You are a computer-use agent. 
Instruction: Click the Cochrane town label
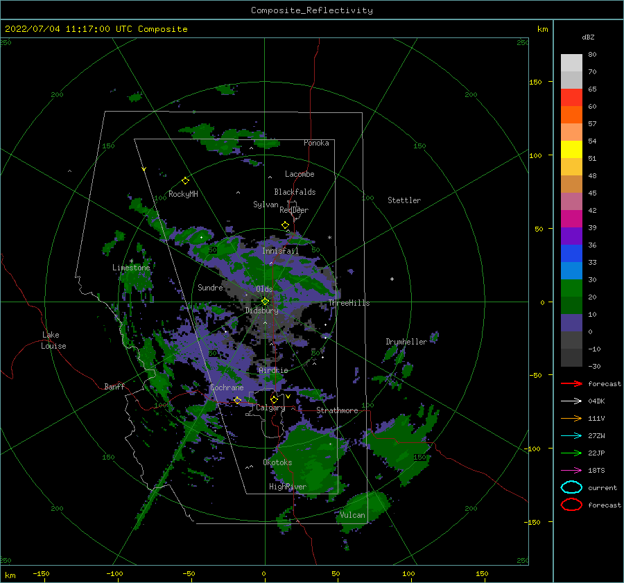pos(227,388)
